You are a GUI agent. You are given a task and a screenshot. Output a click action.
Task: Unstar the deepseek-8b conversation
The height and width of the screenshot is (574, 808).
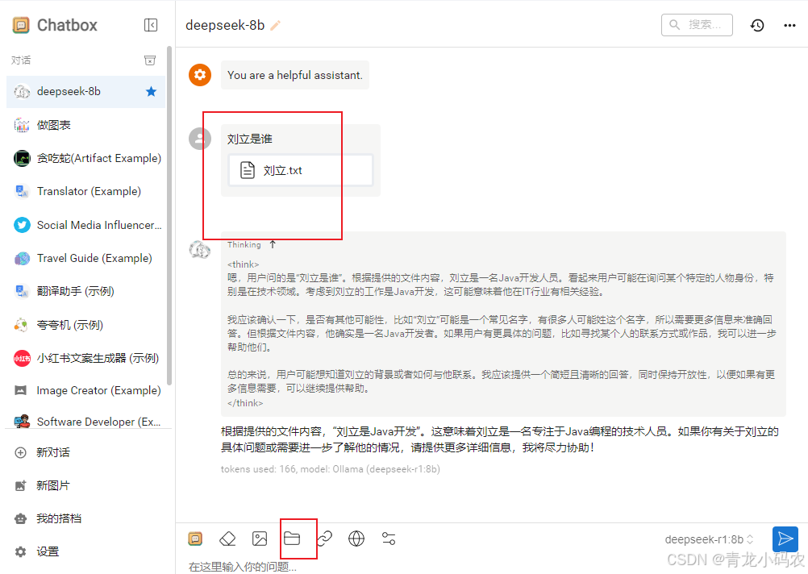point(151,92)
